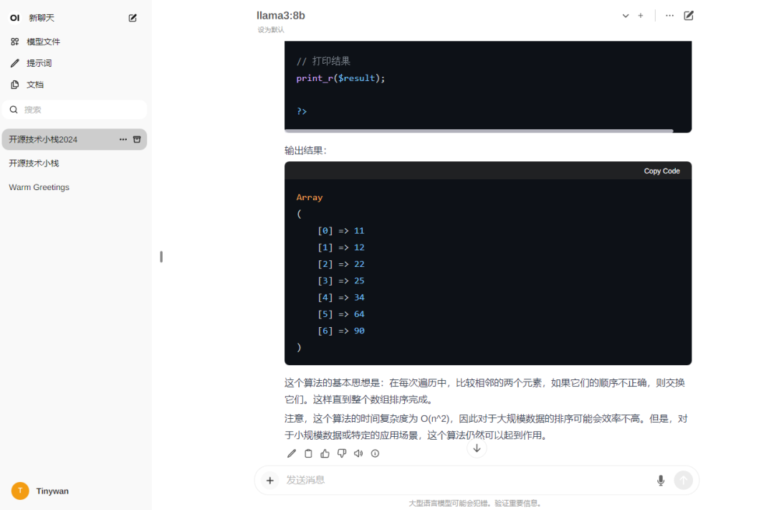This screenshot has height=510, width=774.
Task: Start voice input with the microphone icon
Action: 660,480
